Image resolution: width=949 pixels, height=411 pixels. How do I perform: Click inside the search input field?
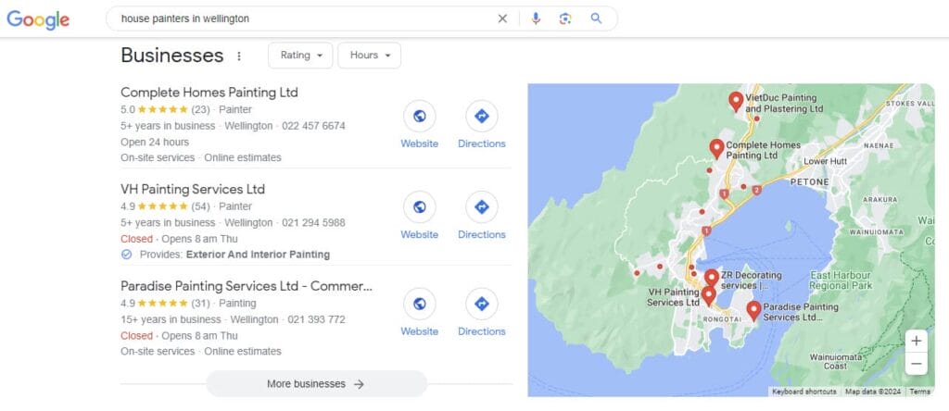(297, 19)
